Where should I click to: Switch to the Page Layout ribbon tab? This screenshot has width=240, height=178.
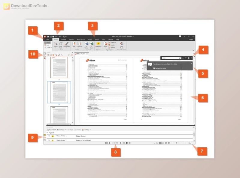click(x=81, y=40)
